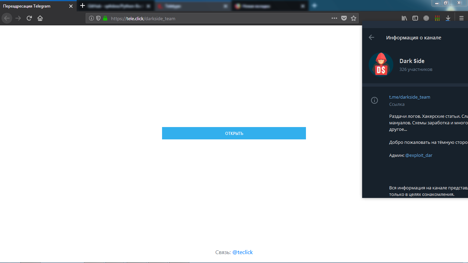Open tracking protection shield icon
Viewport: 468px width, 263px height.
point(98,18)
